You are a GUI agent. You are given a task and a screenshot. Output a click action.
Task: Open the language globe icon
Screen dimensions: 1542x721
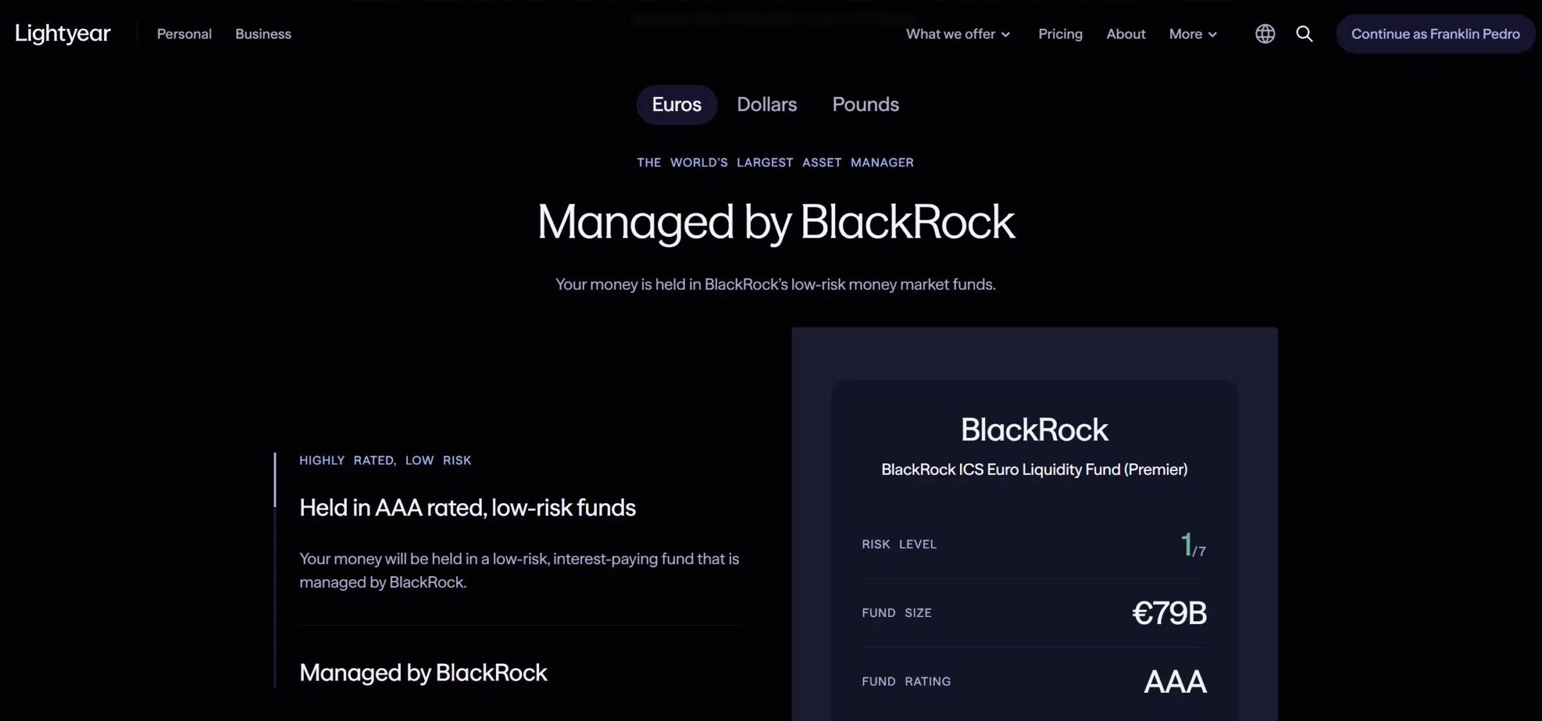click(x=1265, y=34)
